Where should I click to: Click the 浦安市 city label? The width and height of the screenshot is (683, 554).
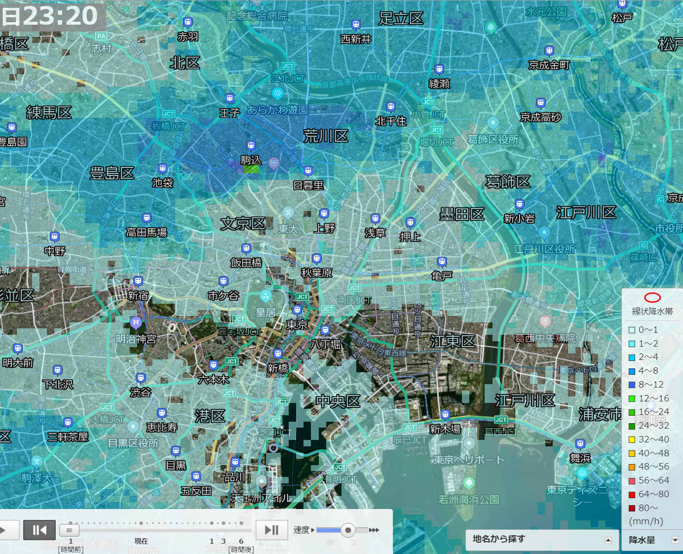pyautogui.click(x=601, y=414)
